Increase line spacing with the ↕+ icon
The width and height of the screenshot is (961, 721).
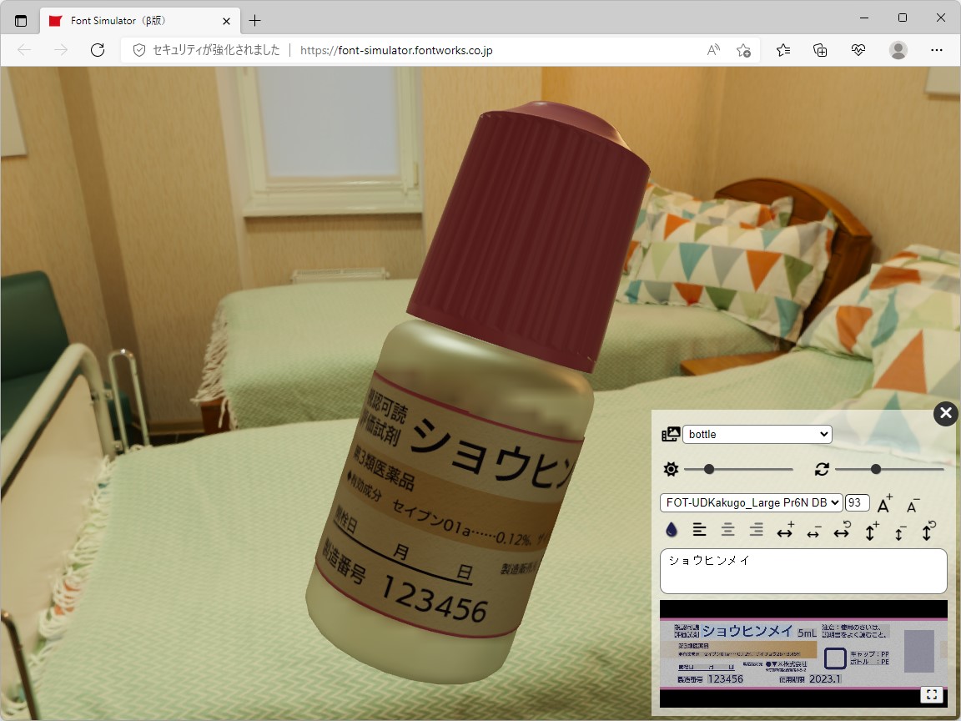(x=872, y=530)
